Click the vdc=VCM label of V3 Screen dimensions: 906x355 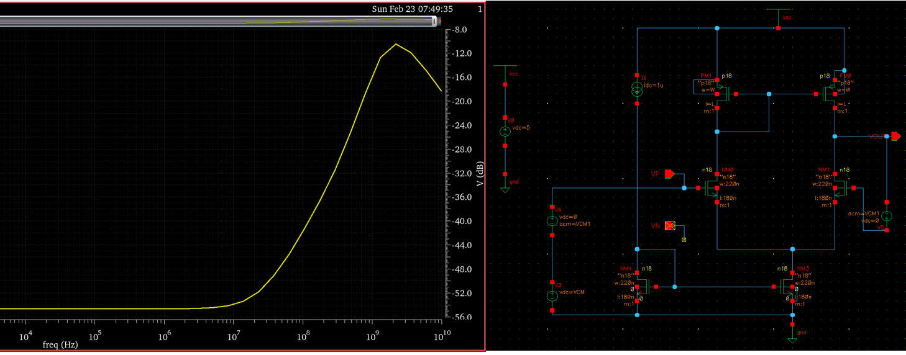(572, 292)
